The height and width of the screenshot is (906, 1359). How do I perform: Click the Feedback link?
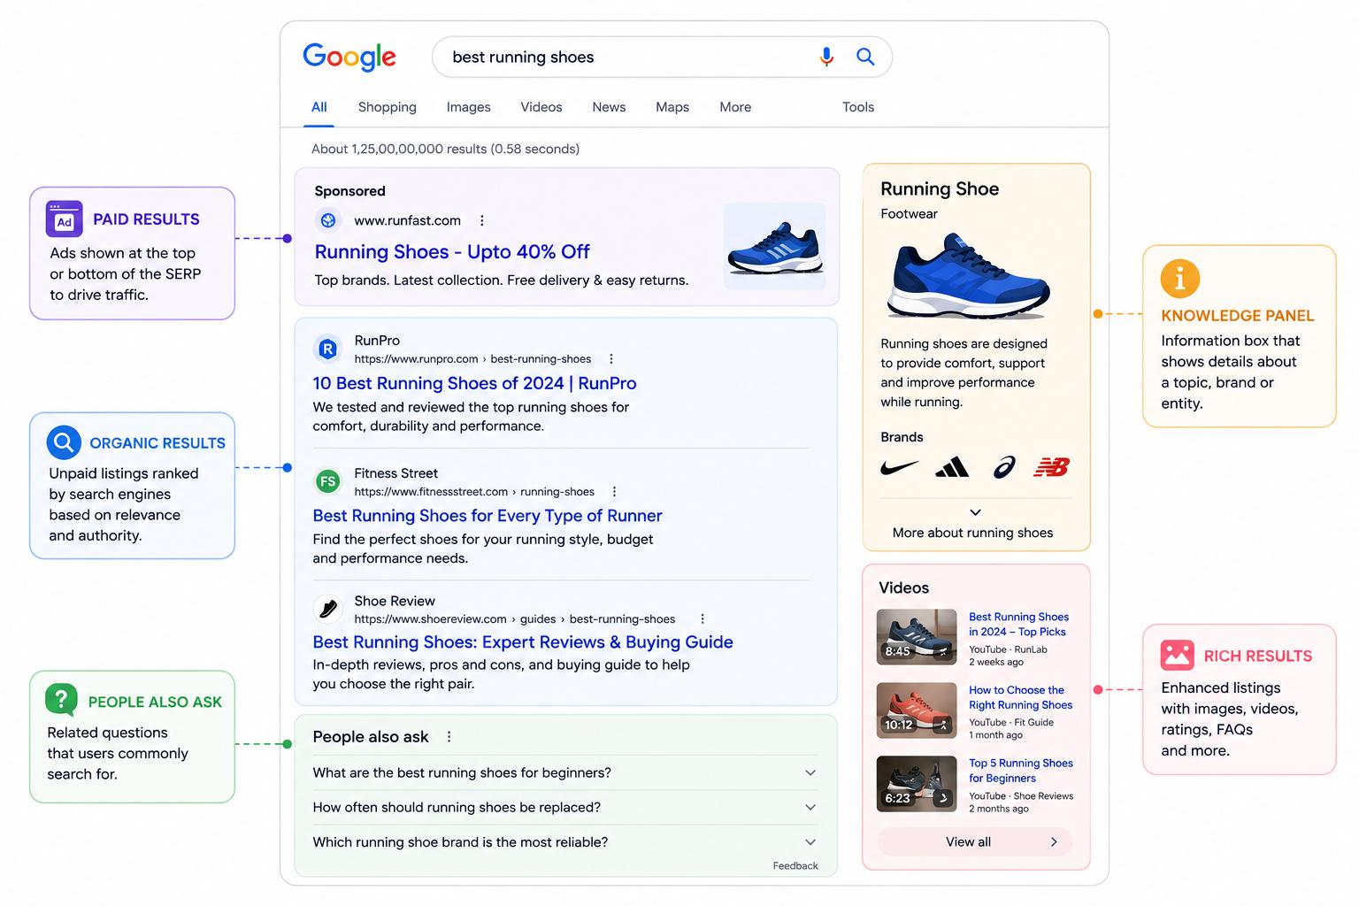pos(795,866)
